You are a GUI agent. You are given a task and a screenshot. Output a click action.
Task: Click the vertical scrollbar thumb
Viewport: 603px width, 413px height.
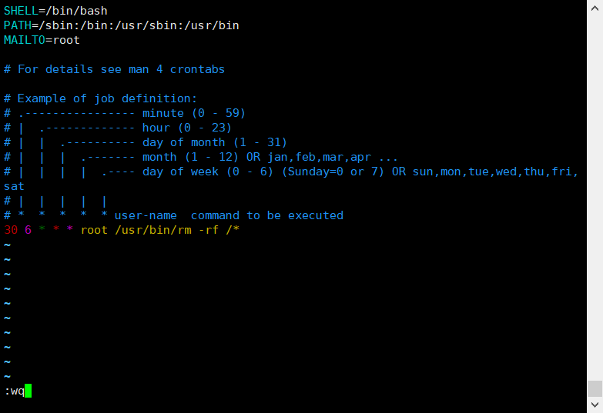coord(595,388)
